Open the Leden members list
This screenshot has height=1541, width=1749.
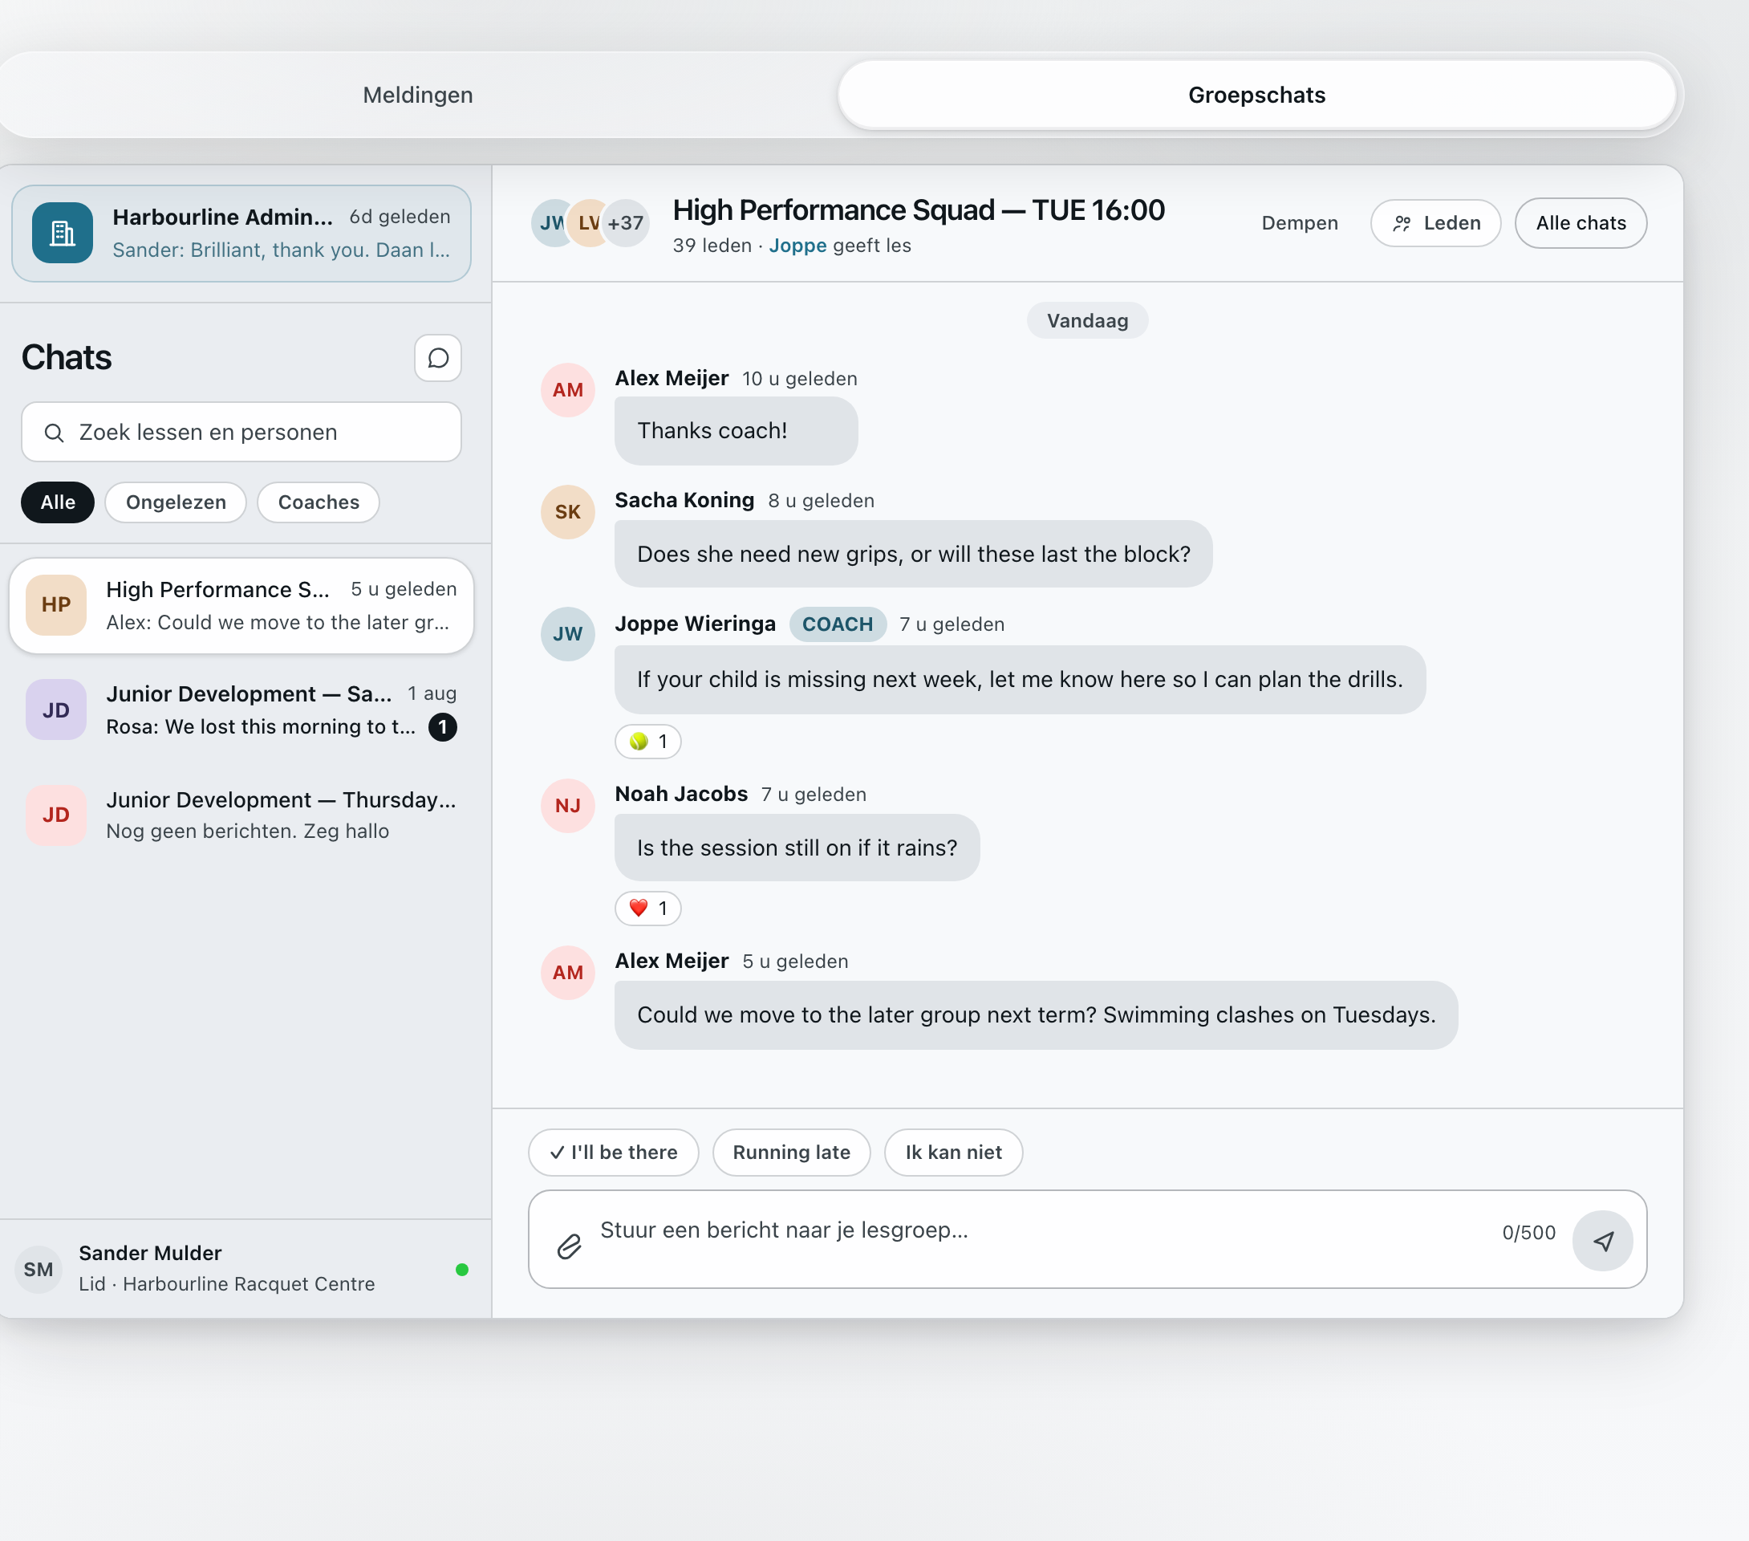(1435, 223)
